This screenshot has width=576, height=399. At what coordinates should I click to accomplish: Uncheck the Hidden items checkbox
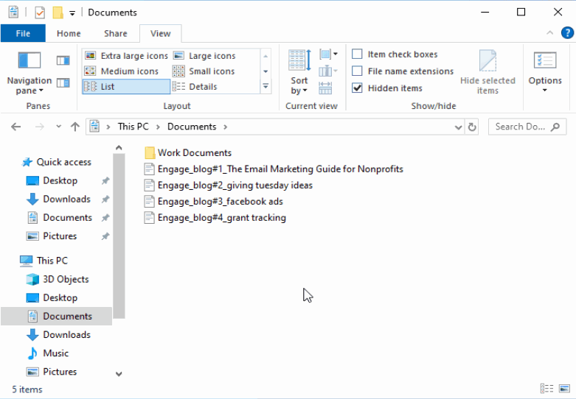coord(358,88)
